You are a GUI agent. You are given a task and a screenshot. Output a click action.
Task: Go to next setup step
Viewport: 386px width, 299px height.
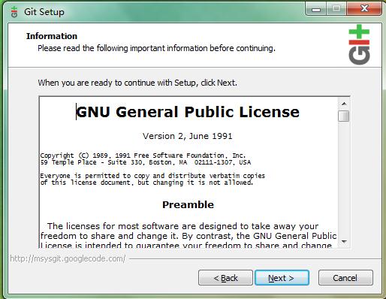pyautogui.click(x=282, y=278)
